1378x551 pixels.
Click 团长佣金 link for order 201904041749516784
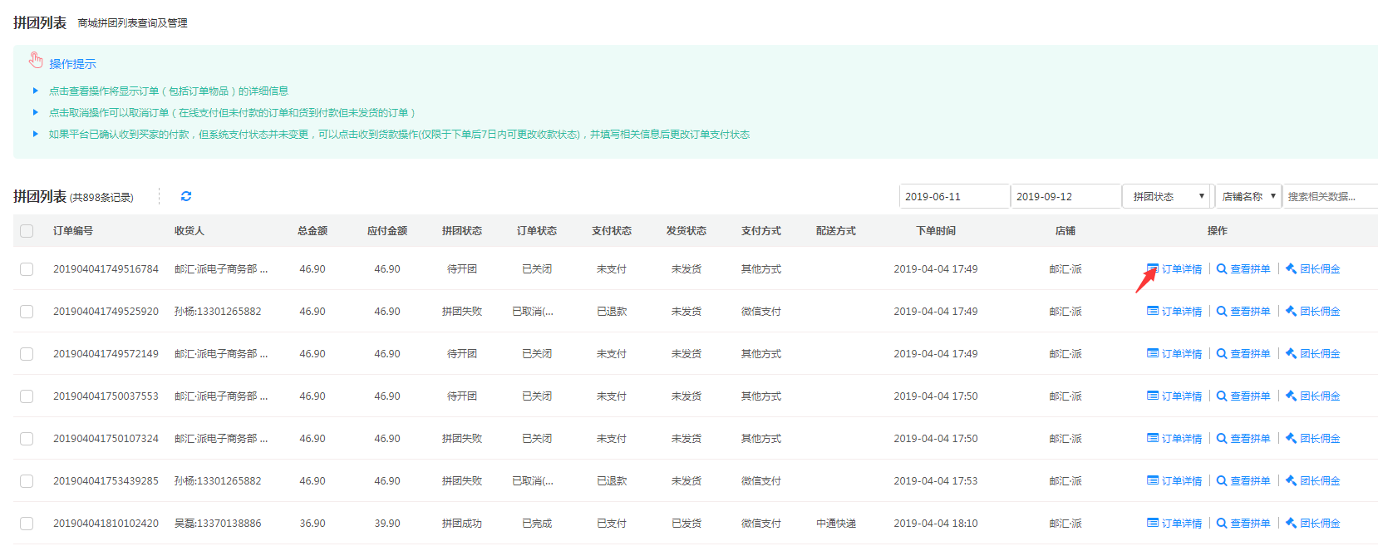[1313, 269]
